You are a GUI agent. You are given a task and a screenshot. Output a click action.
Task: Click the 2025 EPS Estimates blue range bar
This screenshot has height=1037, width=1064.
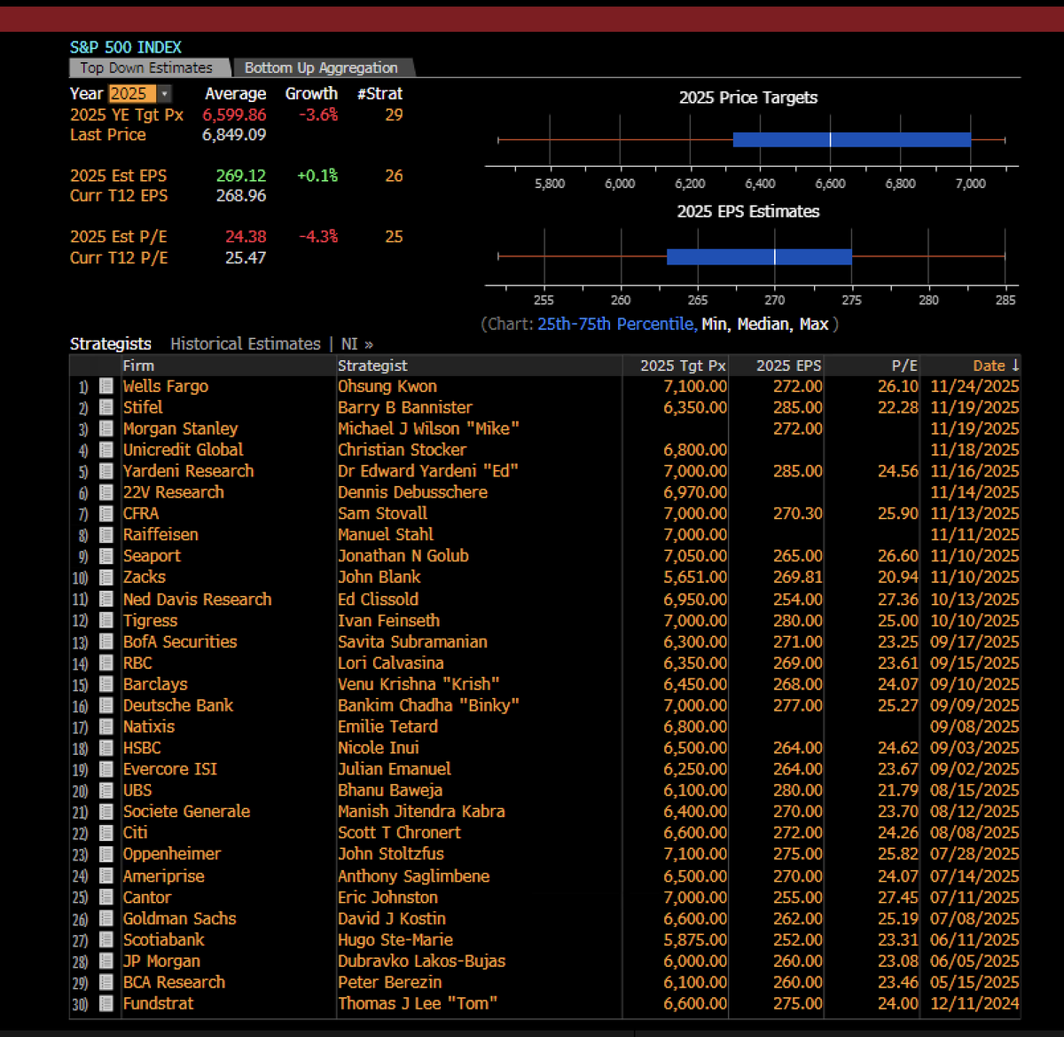click(x=759, y=256)
